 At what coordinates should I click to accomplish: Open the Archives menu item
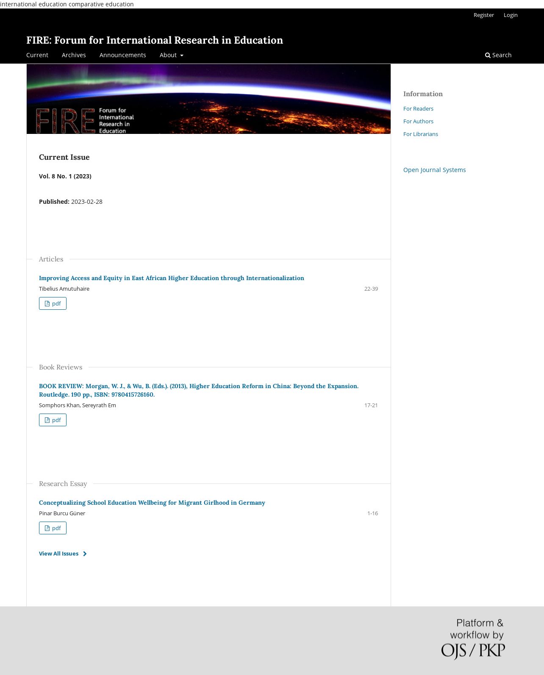(74, 55)
